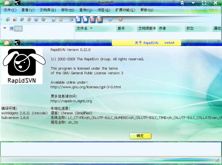Viewport: 222px width, 165px height.
Task: Open the 修改(M) menu
Action: [68, 10]
